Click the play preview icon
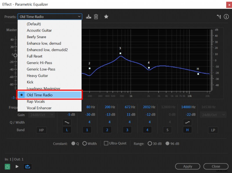The width and height of the screenshot is (232, 173). 17,166
